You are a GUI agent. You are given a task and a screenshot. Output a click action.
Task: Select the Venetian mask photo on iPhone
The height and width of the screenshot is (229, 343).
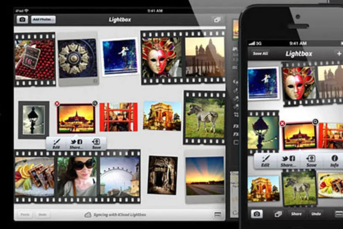click(299, 83)
